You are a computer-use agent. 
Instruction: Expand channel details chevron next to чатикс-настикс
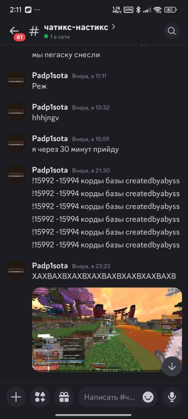point(113,27)
